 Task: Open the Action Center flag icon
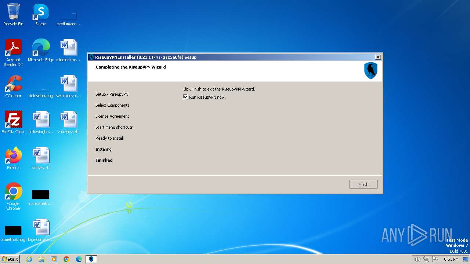[x=435, y=259]
